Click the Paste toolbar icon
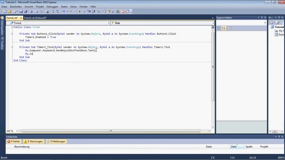The image size is (285, 160). pyautogui.click(x=41, y=12)
